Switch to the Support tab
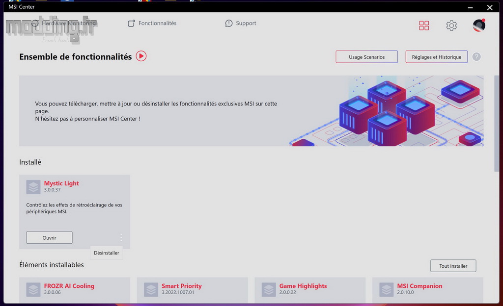The height and width of the screenshot is (306, 503). click(241, 23)
